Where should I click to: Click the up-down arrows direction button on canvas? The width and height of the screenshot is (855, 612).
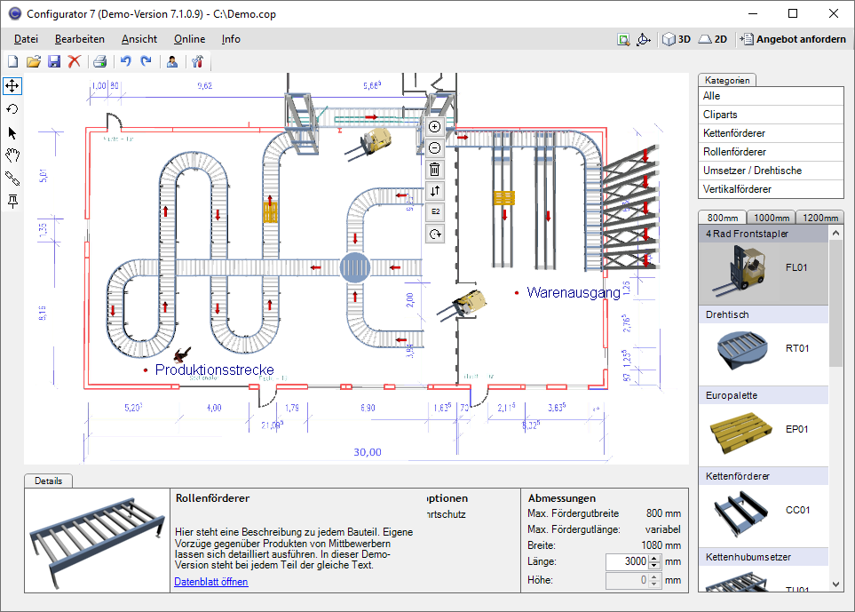tap(434, 191)
